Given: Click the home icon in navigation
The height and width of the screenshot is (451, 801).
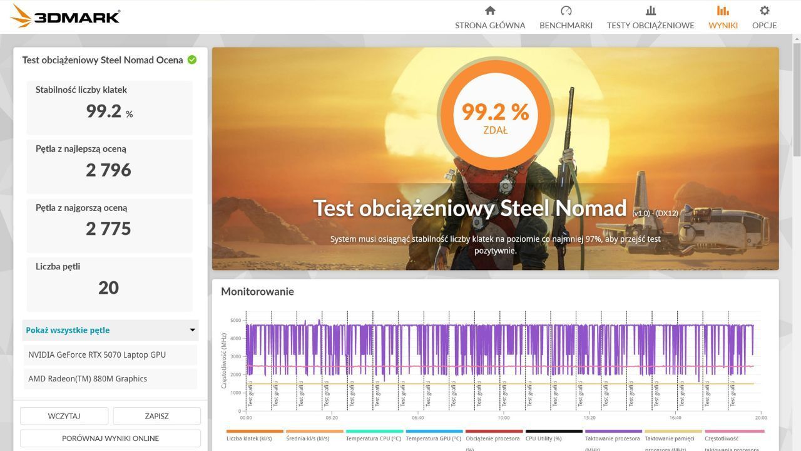Looking at the screenshot, I should point(490,11).
